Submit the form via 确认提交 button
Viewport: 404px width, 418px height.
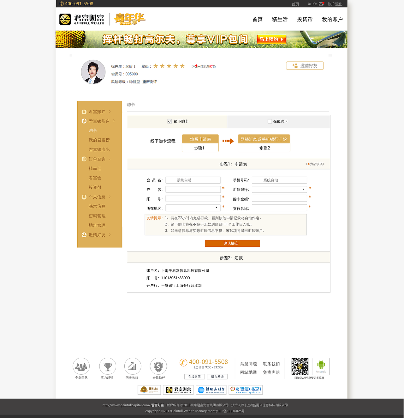(x=232, y=243)
